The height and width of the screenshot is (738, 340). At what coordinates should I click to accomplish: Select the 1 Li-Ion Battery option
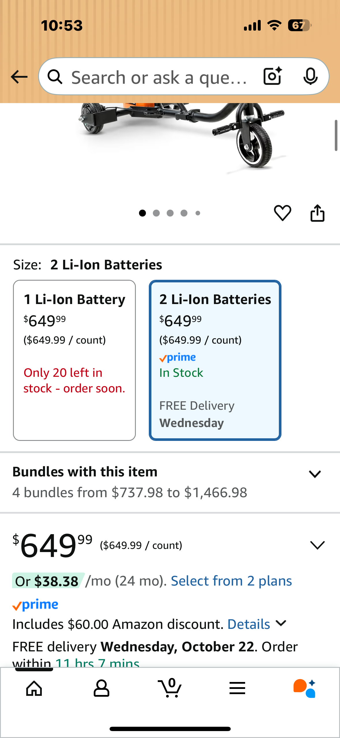tap(74, 360)
